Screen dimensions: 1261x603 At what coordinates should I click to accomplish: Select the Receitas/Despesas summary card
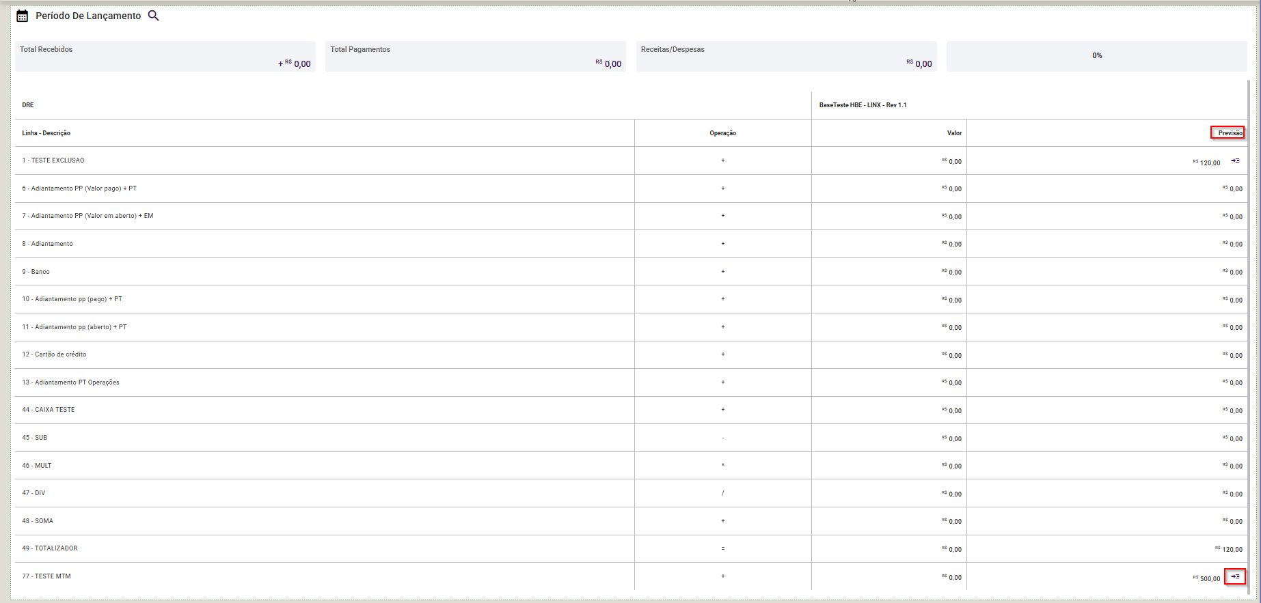pos(787,56)
